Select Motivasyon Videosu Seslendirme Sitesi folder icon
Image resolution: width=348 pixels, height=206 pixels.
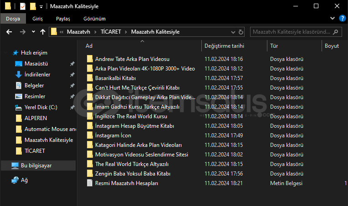(90, 155)
